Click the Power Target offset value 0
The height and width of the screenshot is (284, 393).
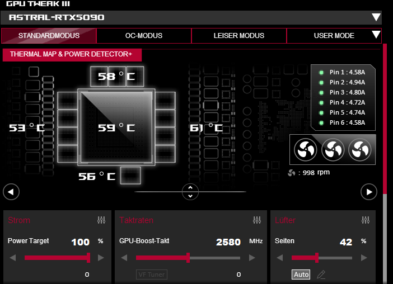tap(87, 274)
